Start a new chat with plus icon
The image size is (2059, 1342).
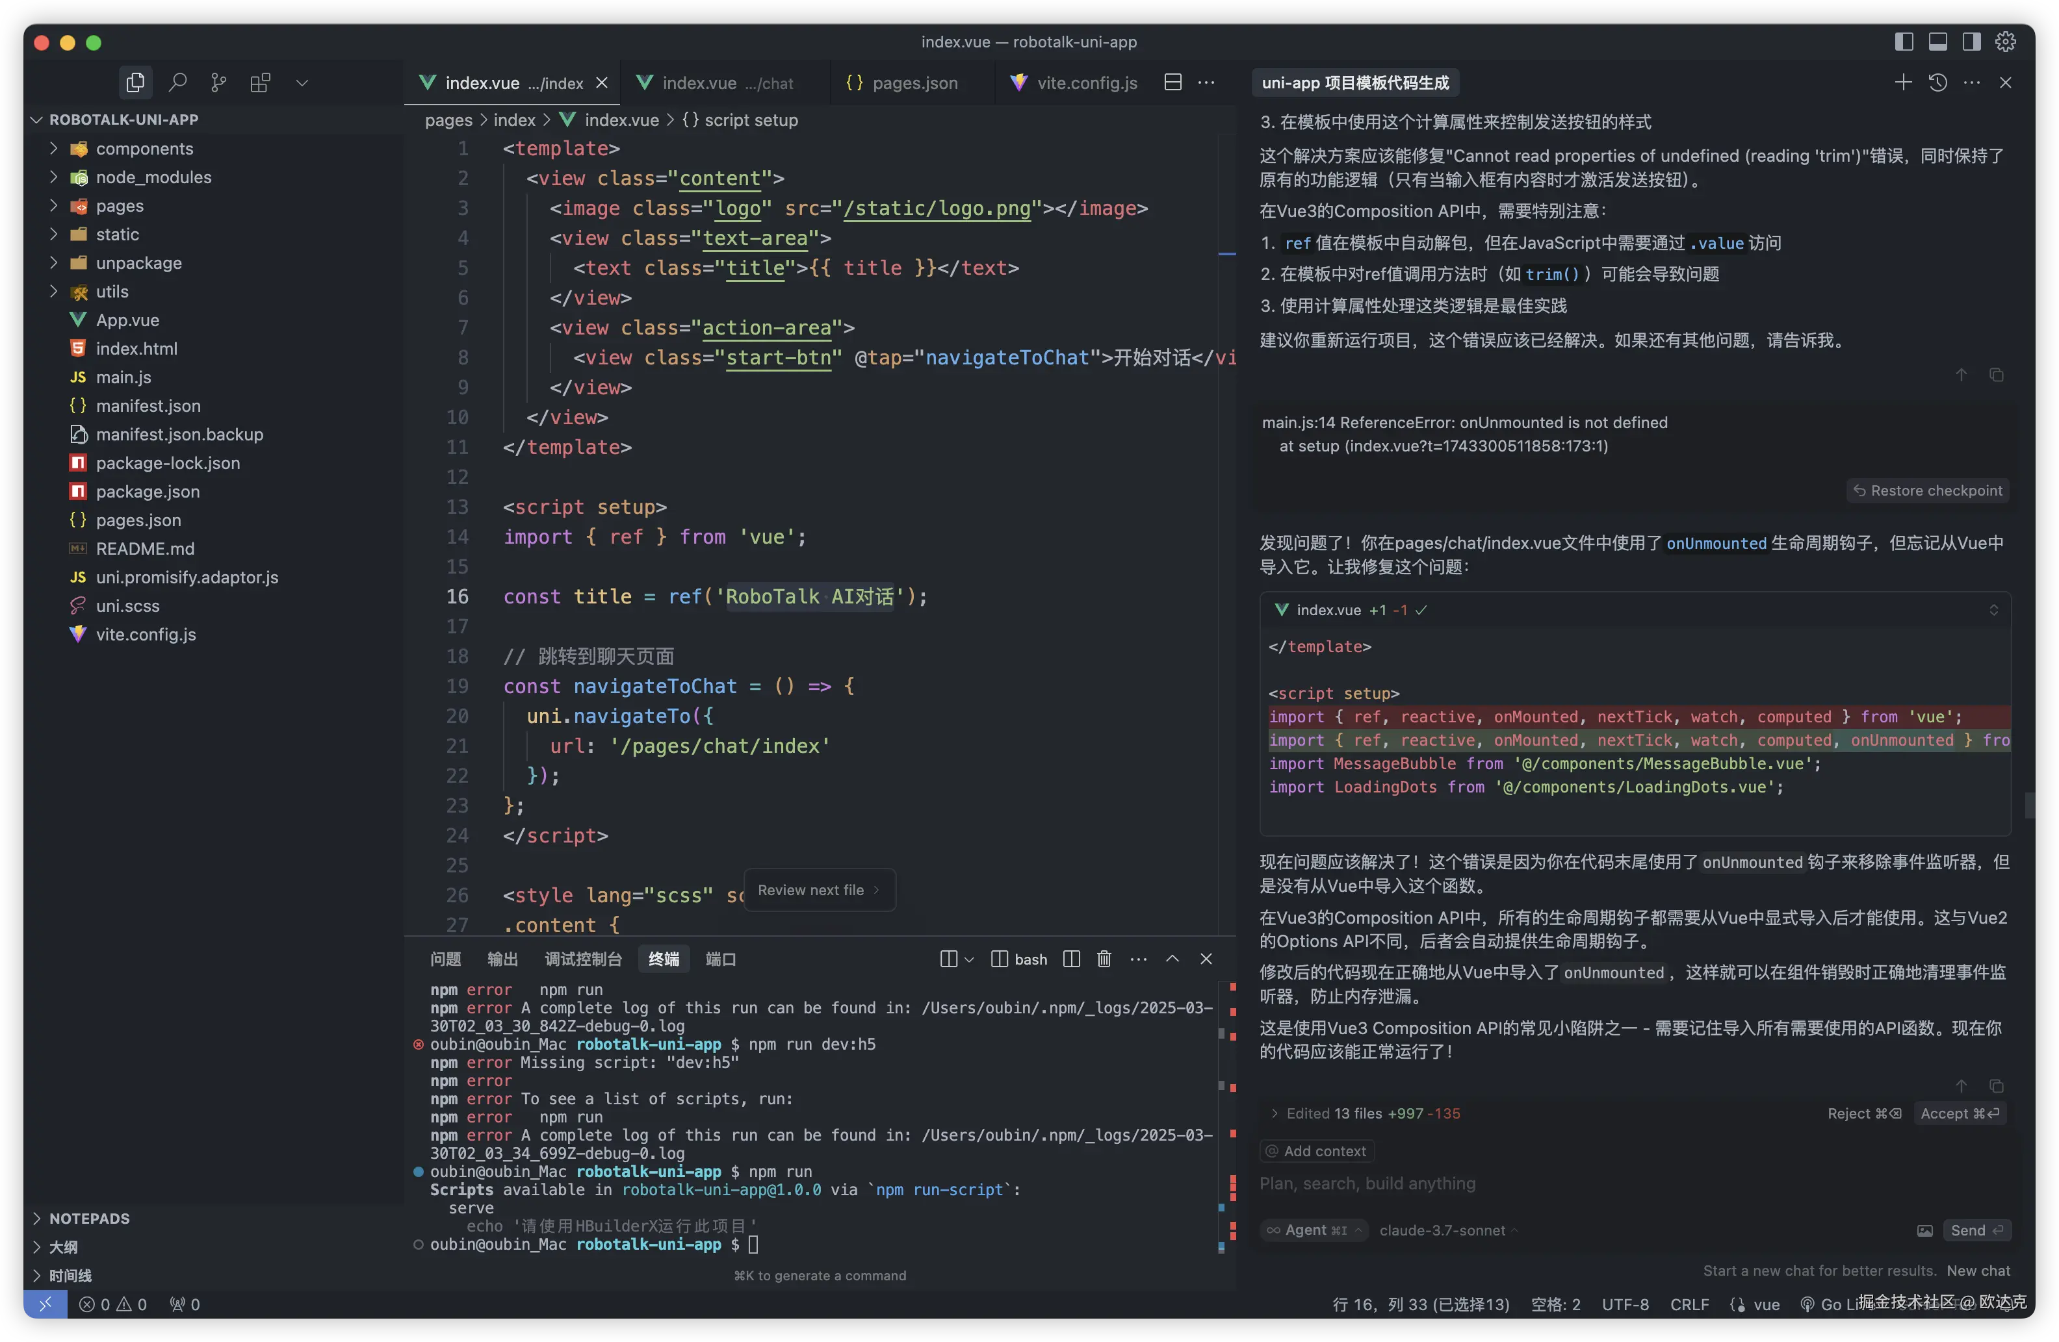(1903, 82)
